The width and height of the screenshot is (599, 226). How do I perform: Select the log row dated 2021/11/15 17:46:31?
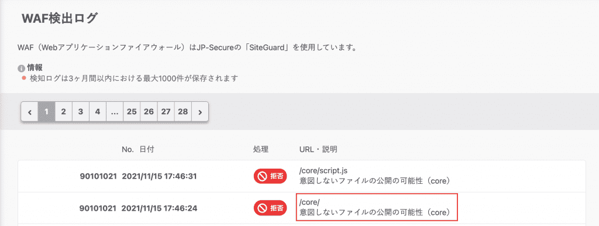[302, 176]
